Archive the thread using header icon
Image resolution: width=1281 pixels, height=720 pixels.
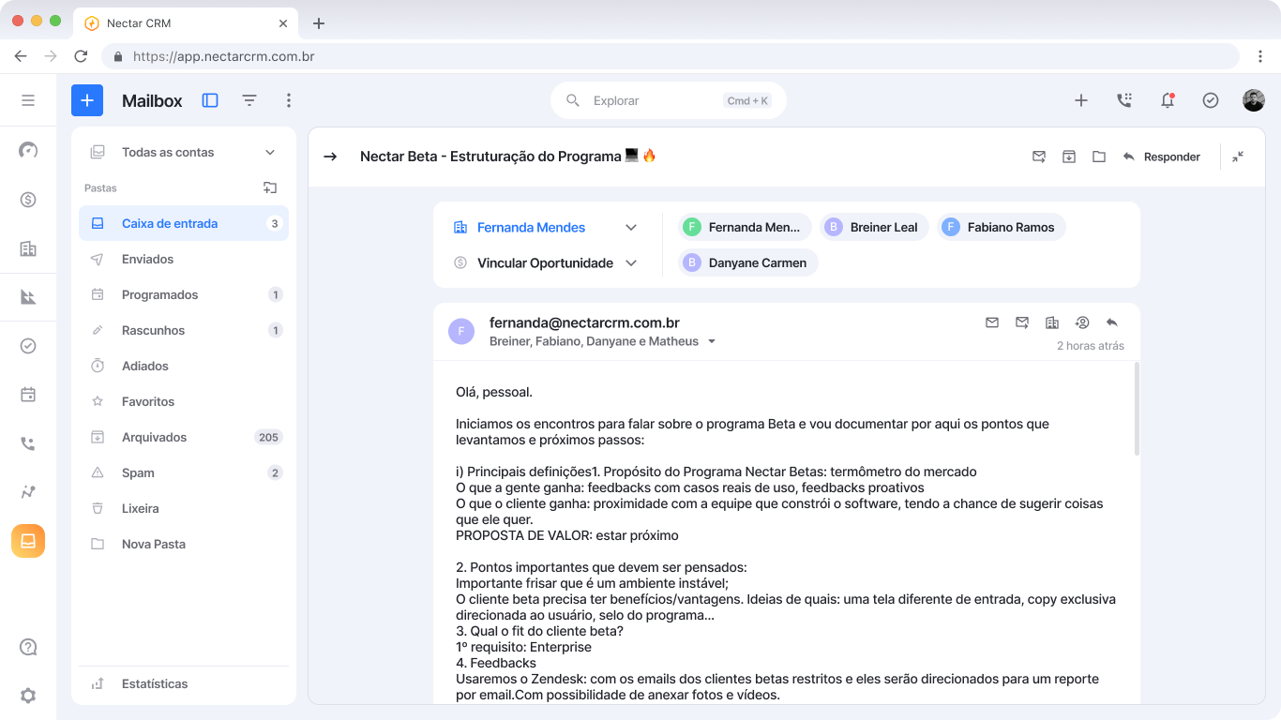click(x=1069, y=157)
